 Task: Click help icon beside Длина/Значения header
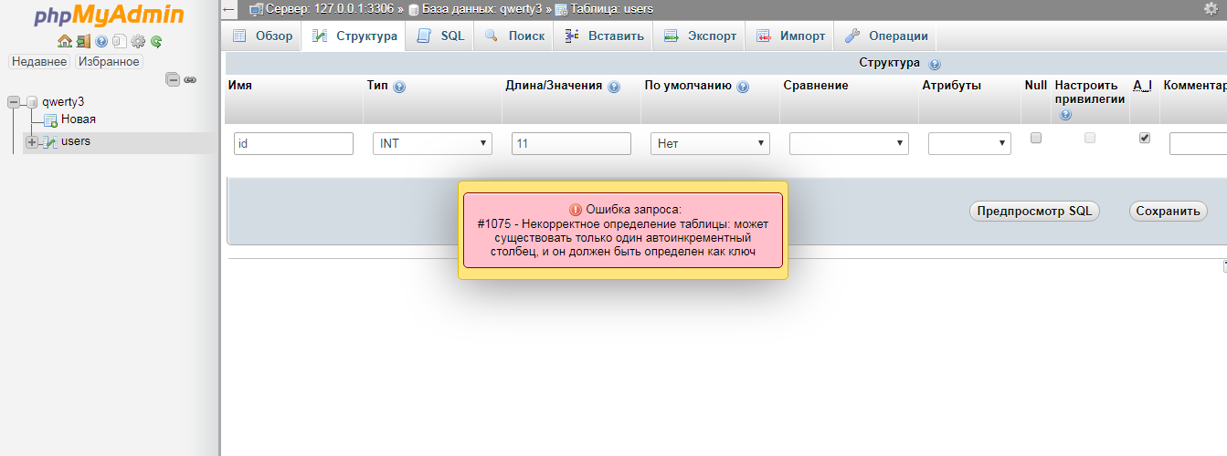tap(614, 87)
